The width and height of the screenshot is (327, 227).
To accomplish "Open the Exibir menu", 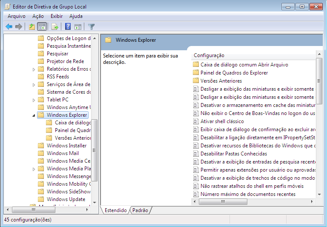I will 57,16.
